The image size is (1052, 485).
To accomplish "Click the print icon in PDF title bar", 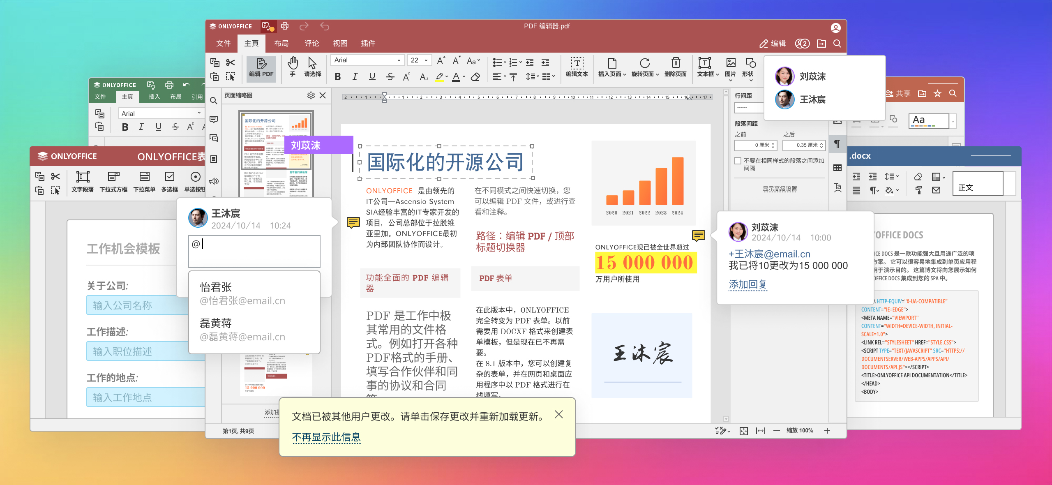I will tap(285, 26).
